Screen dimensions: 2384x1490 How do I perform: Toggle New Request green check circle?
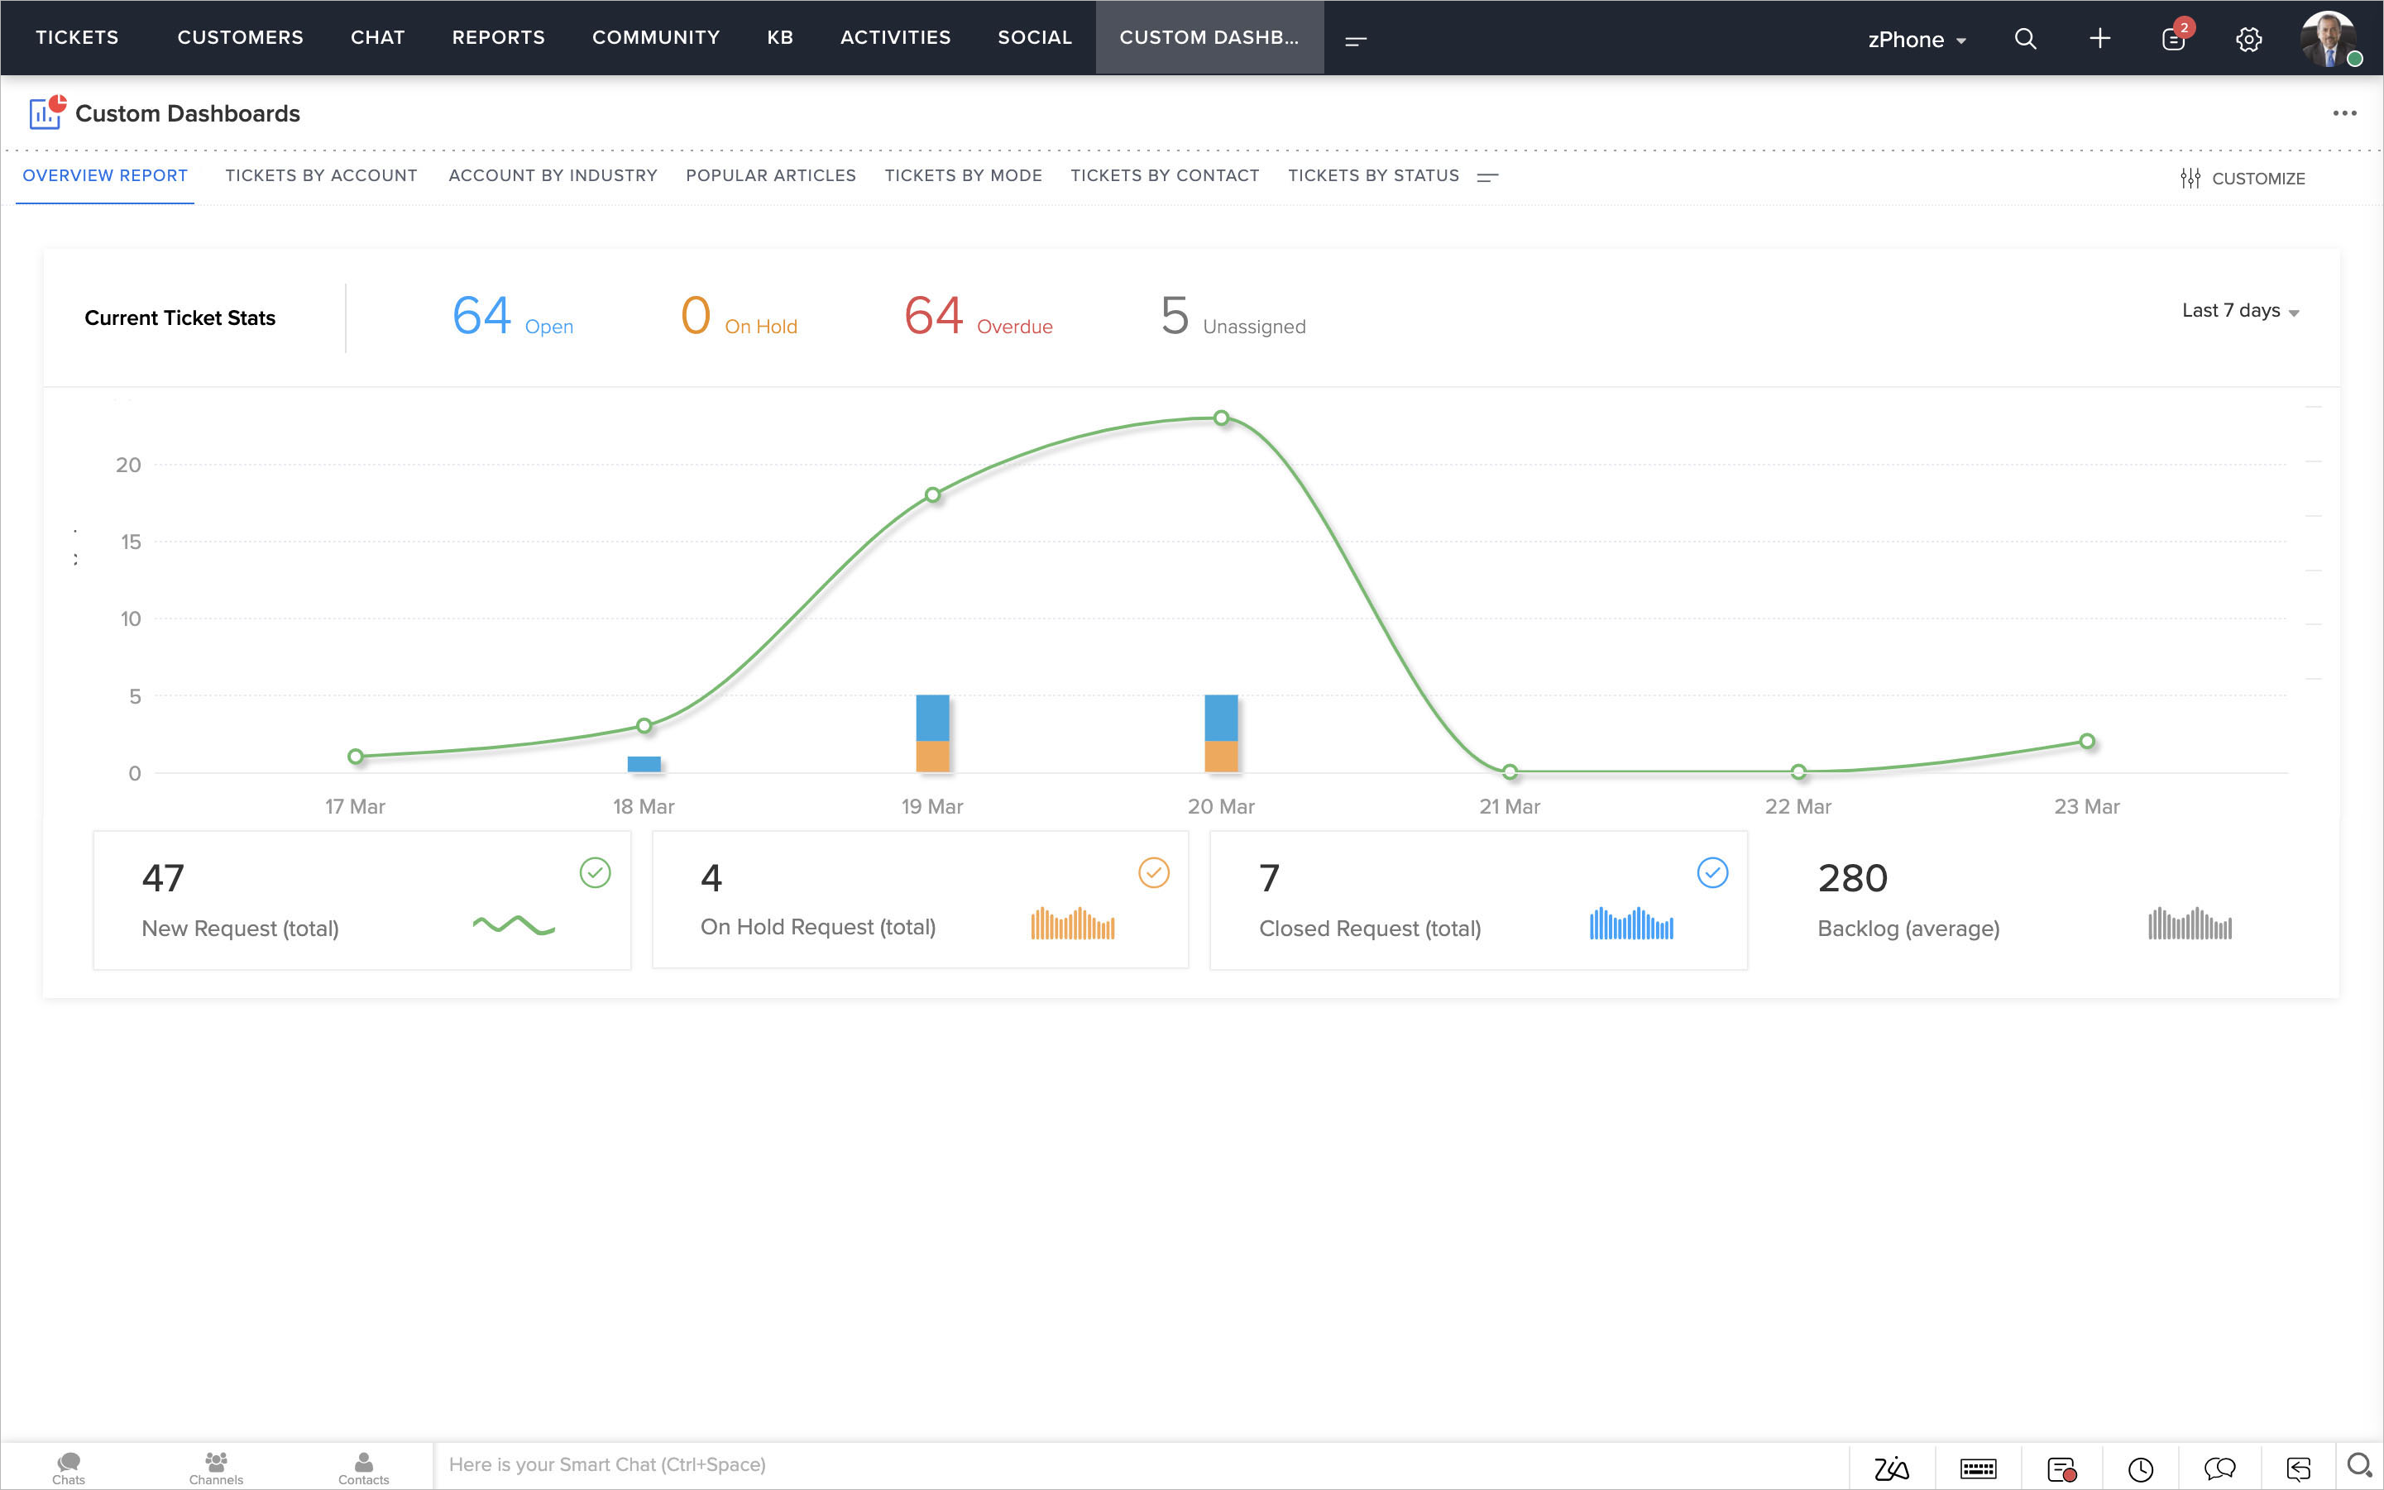(x=595, y=872)
